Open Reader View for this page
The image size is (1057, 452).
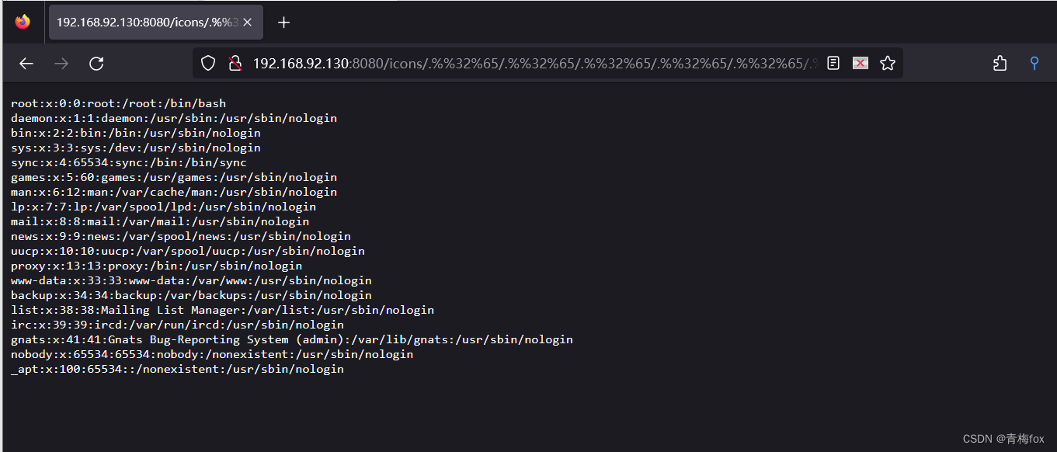tap(833, 63)
